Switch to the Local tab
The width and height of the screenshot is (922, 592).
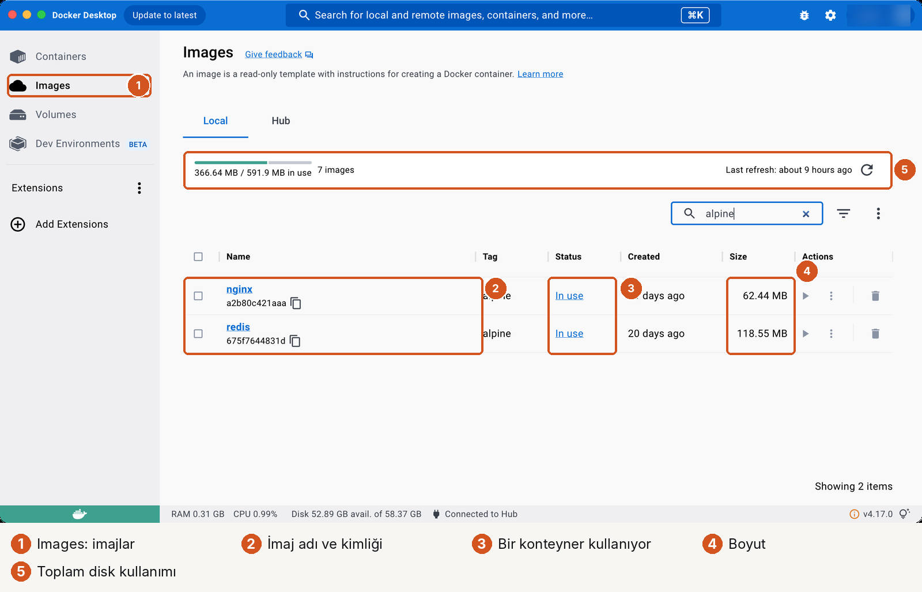[x=216, y=121]
